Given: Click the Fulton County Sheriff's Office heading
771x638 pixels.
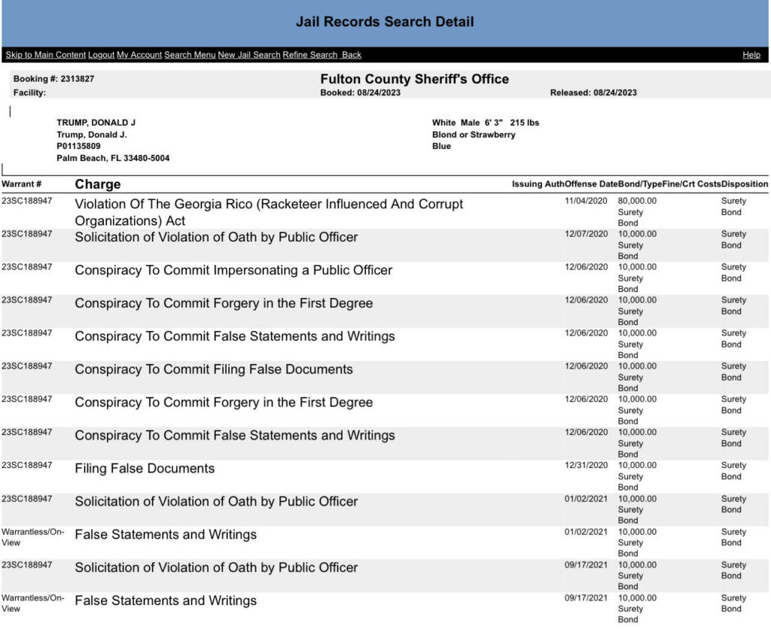Looking at the screenshot, I should tap(415, 79).
